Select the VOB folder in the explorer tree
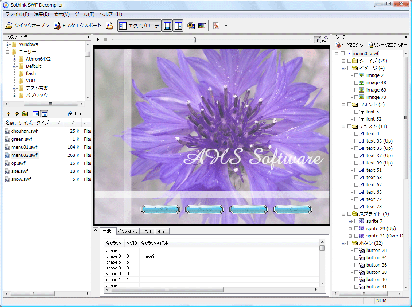The width and height of the screenshot is (412, 307). (x=30, y=81)
